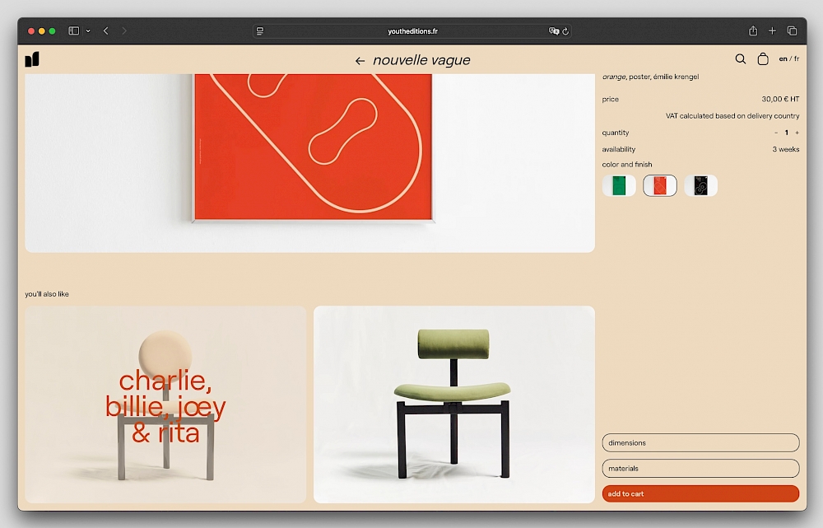Expand the materials section
The height and width of the screenshot is (528, 823).
(700, 469)
